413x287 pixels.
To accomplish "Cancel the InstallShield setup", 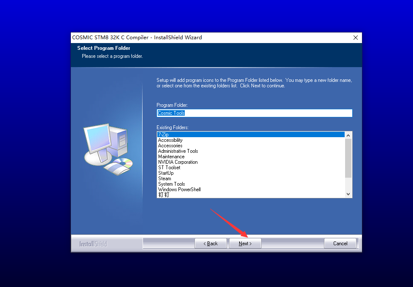I will (x=340, y=243).
